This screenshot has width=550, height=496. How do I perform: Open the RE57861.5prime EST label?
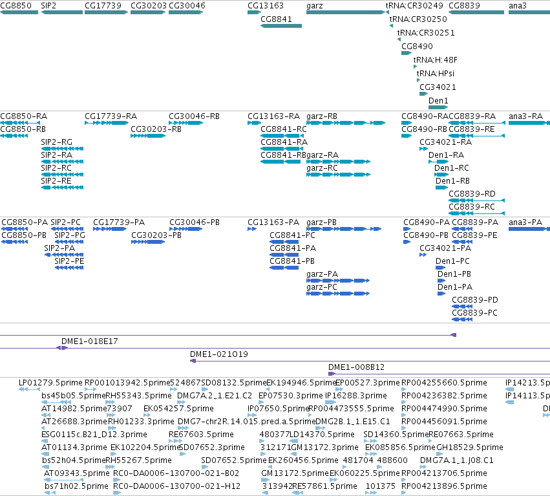pos(324,486)
